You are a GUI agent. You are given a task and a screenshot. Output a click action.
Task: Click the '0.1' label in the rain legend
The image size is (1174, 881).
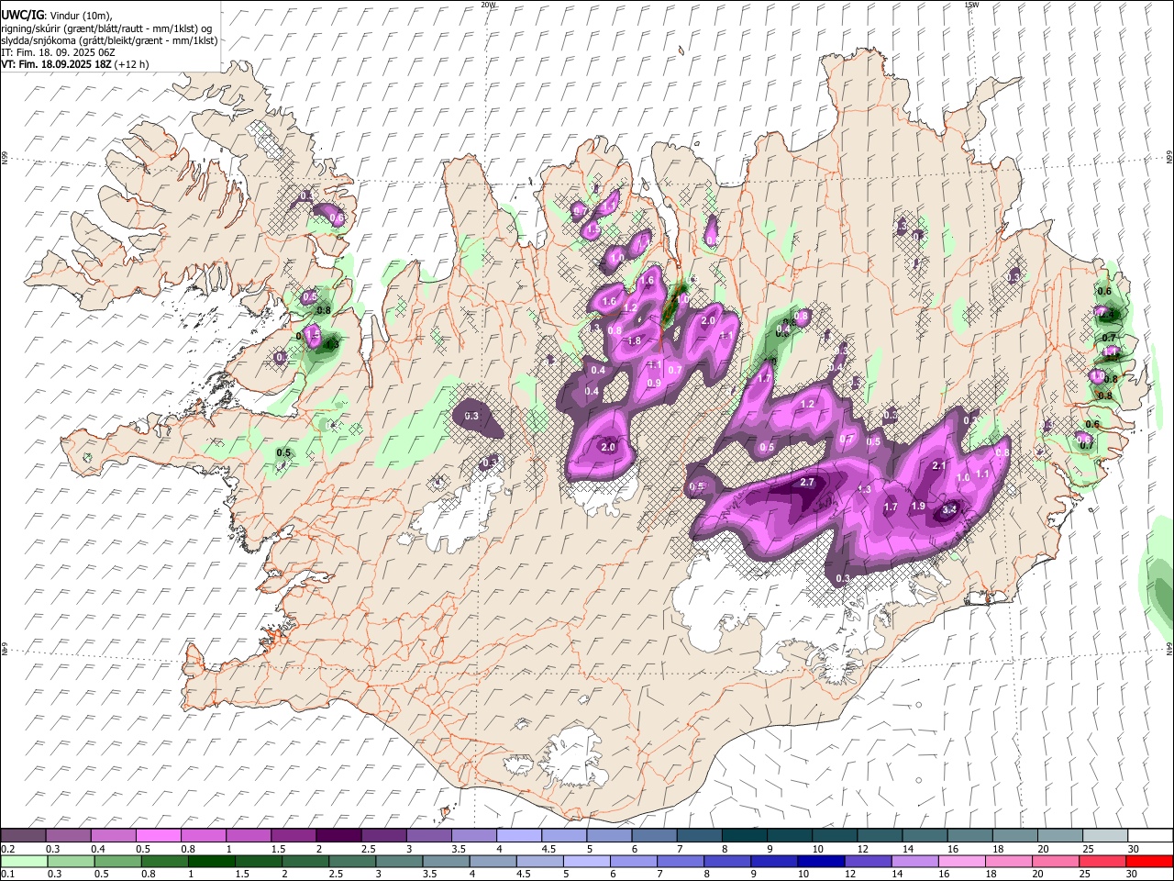pos(8,875)
